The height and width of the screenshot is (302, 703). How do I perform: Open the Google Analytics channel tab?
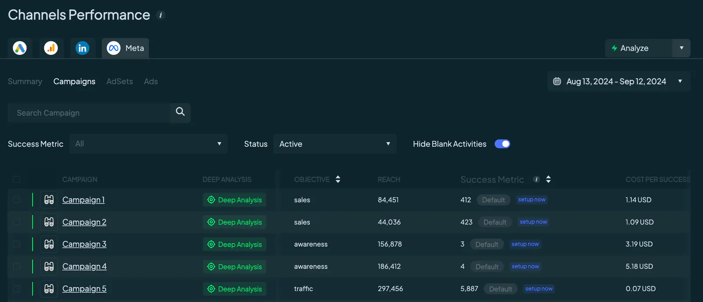51,48
